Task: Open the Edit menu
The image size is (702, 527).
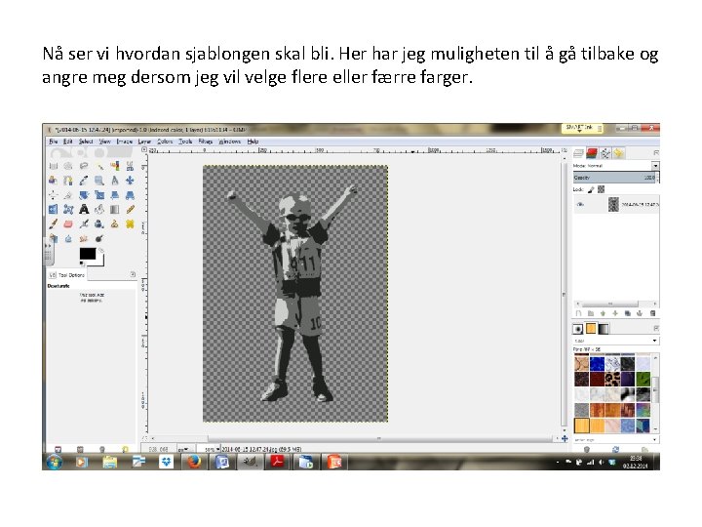Action: click(67, 142)
